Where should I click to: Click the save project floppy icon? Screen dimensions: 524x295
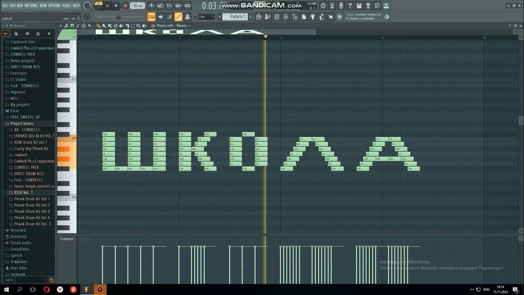click(x=359, y=6)
